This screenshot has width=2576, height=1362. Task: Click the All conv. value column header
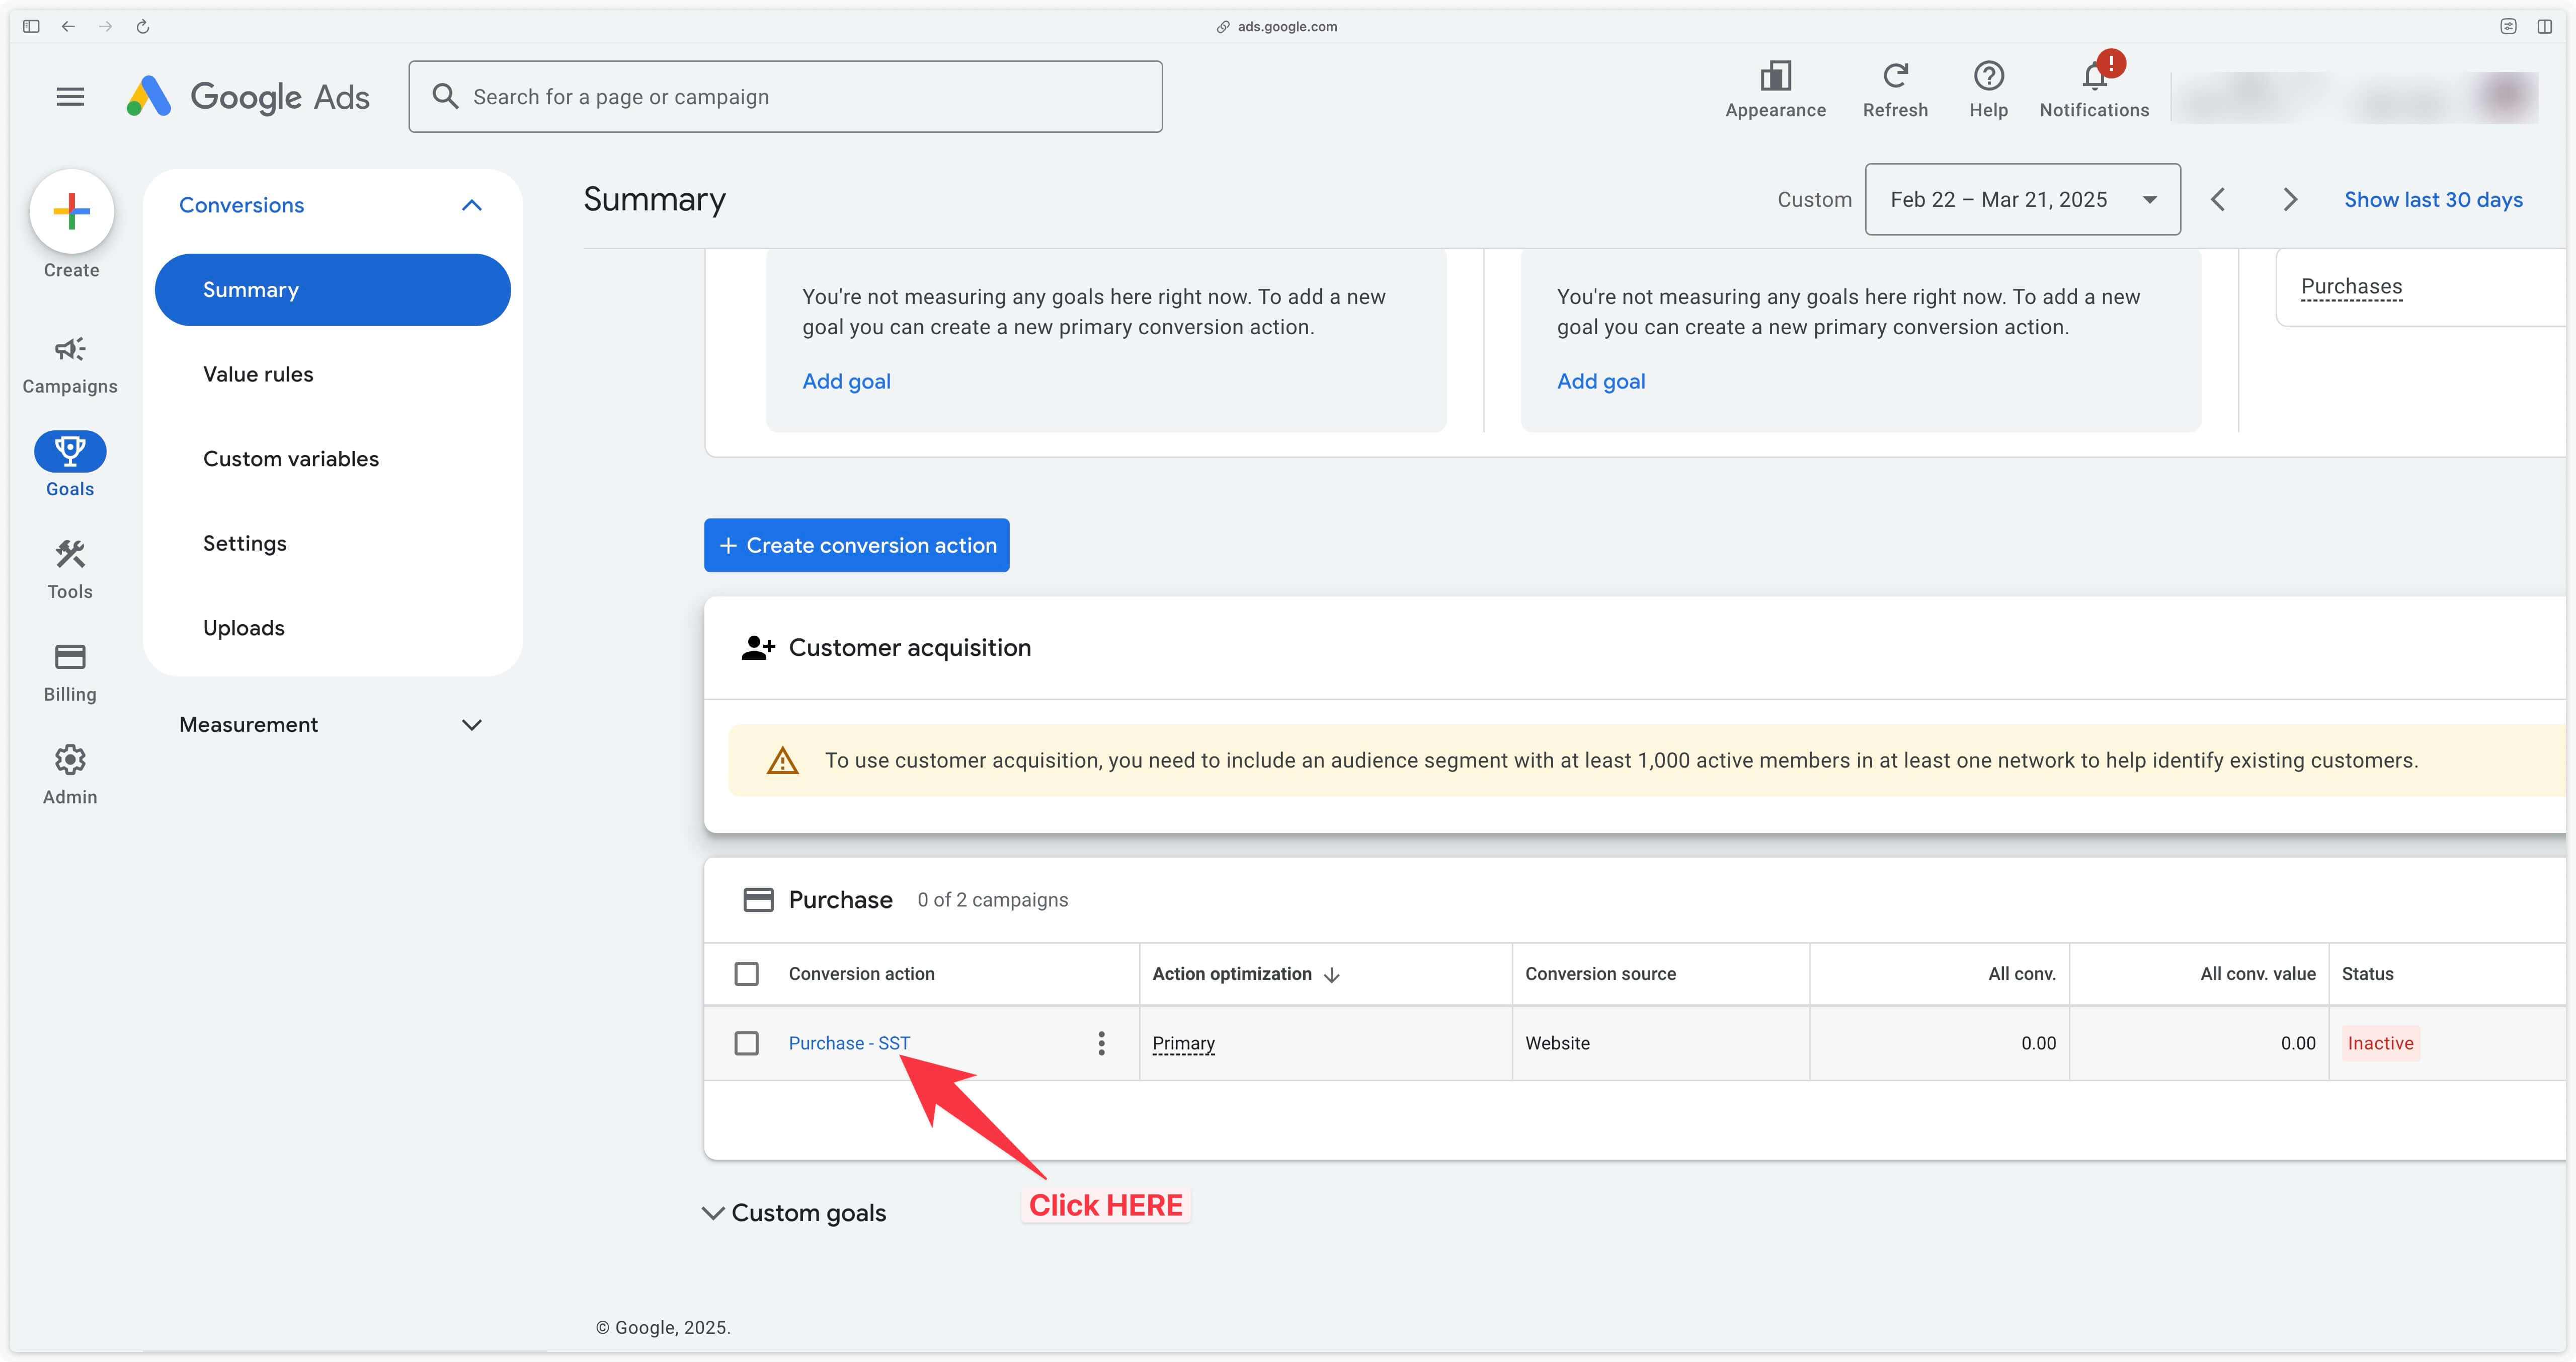[x=2257, y=974]
